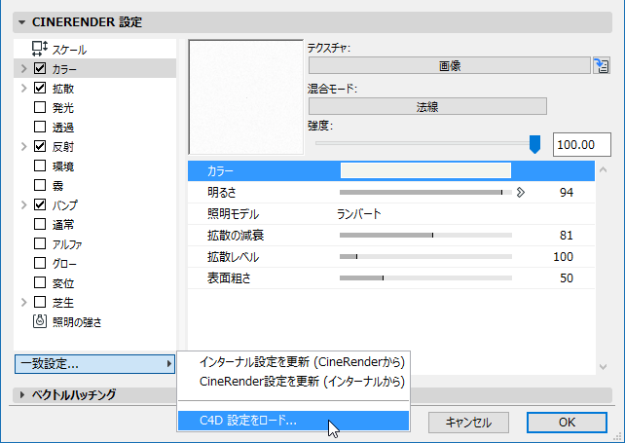Click the parameter list scroll-down arrow
The height and width of the screenshot is (443, 625).
click(603, 366)
